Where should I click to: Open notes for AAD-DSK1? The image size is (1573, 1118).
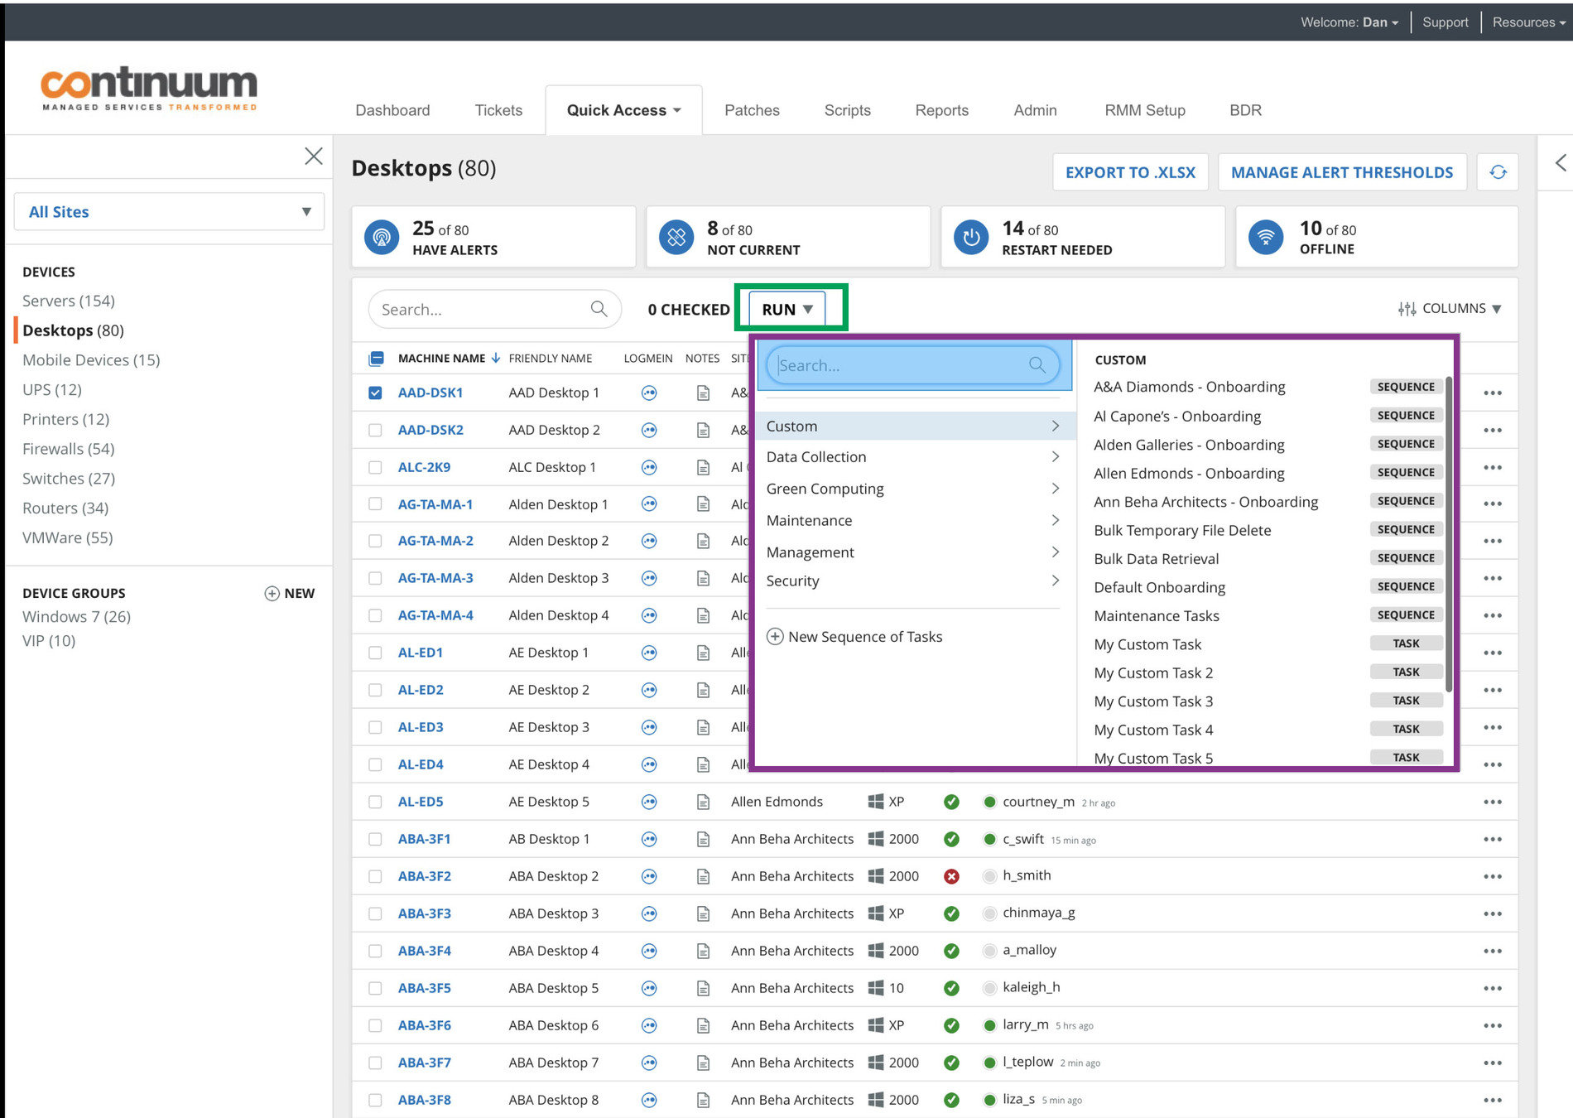(x=703, y=393)
